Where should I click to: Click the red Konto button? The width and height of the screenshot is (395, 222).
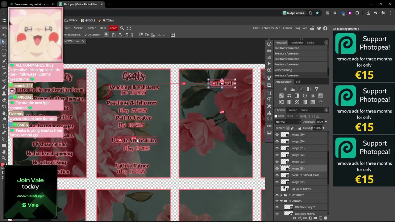tap(114, 28)
